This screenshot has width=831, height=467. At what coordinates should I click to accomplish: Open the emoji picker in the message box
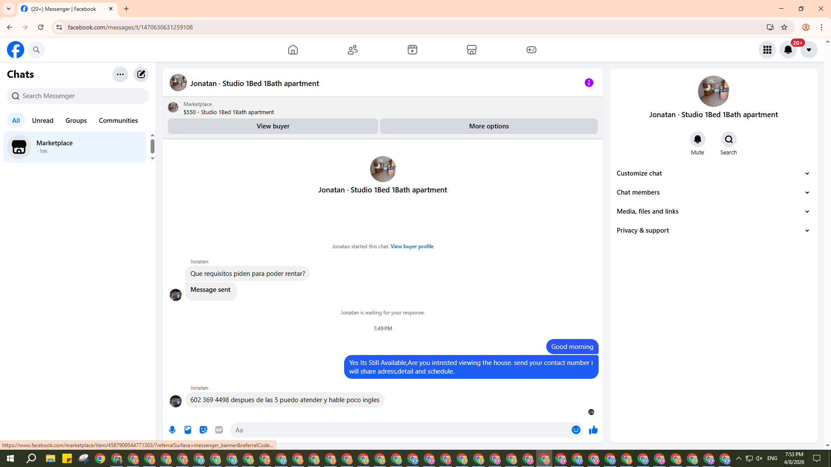[x=576, y=430]
